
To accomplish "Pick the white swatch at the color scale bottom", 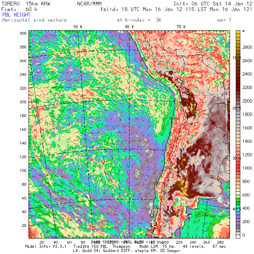I will pyautogui.click(x=238, y=236).
